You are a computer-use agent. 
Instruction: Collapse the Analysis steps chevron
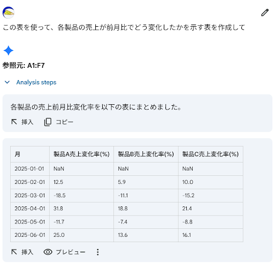pyautogui.click(x=7, y=82)
